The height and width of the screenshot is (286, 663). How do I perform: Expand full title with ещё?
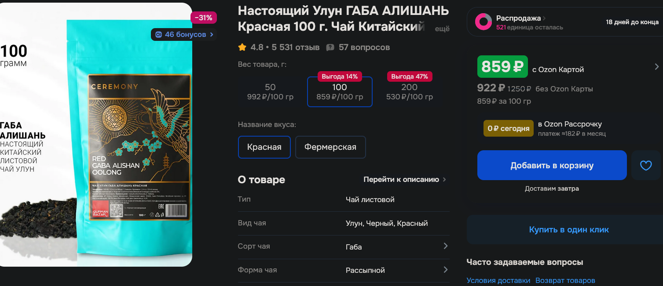point(442,29)
